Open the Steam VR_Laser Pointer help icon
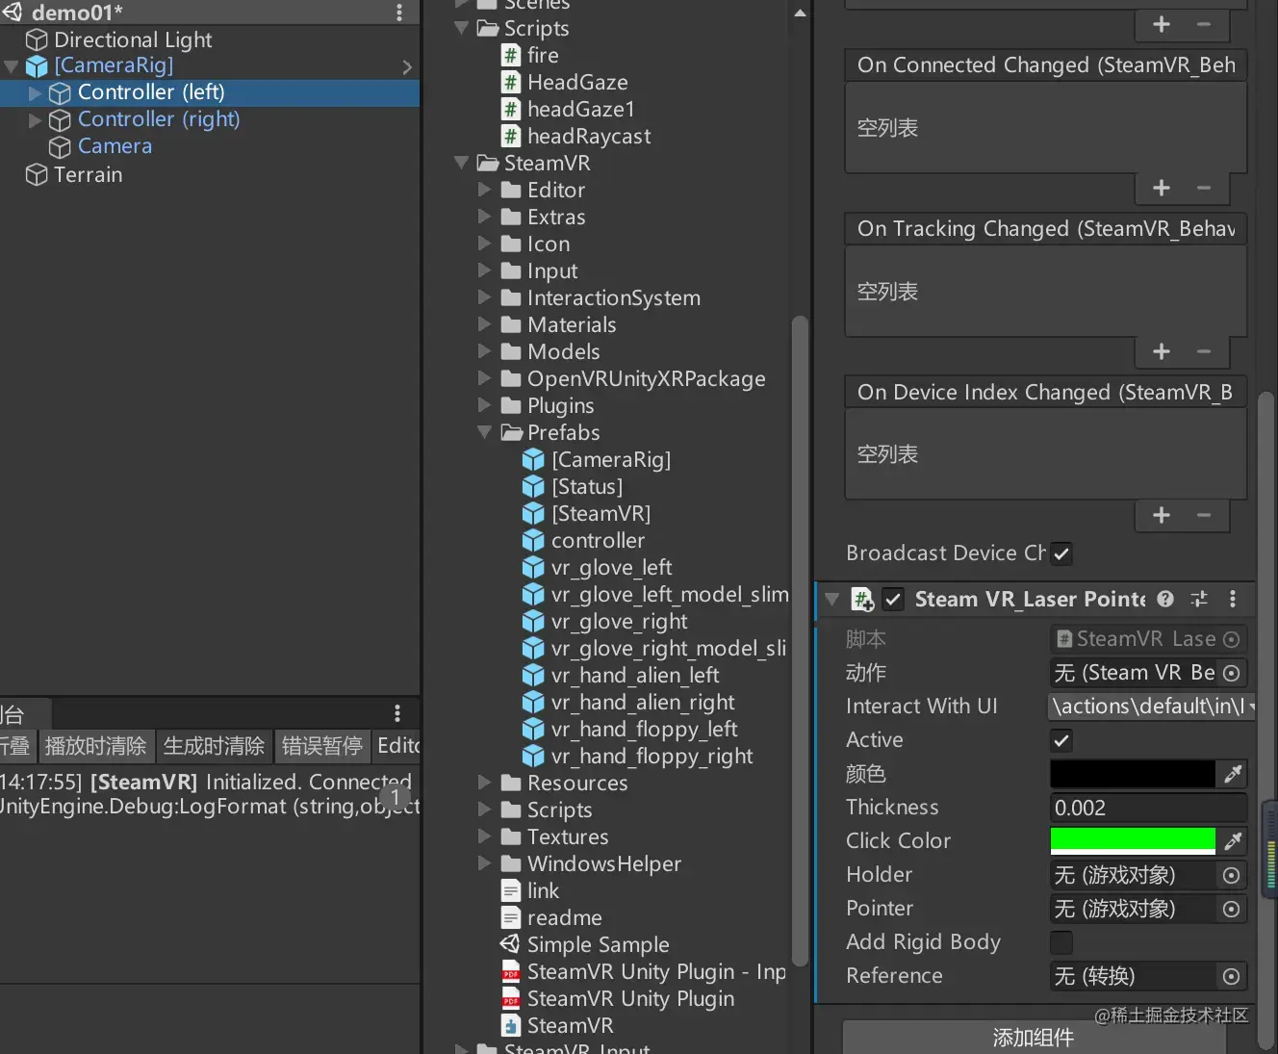1278x1054 pixels. (1165, 599)
